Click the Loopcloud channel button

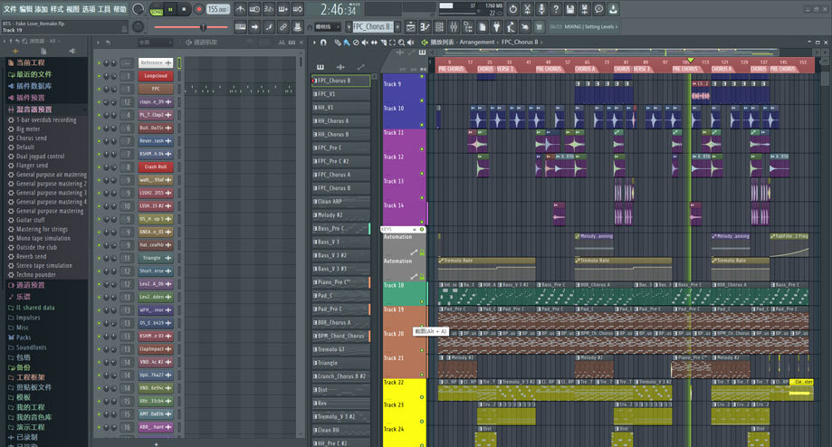coord(156,76)
